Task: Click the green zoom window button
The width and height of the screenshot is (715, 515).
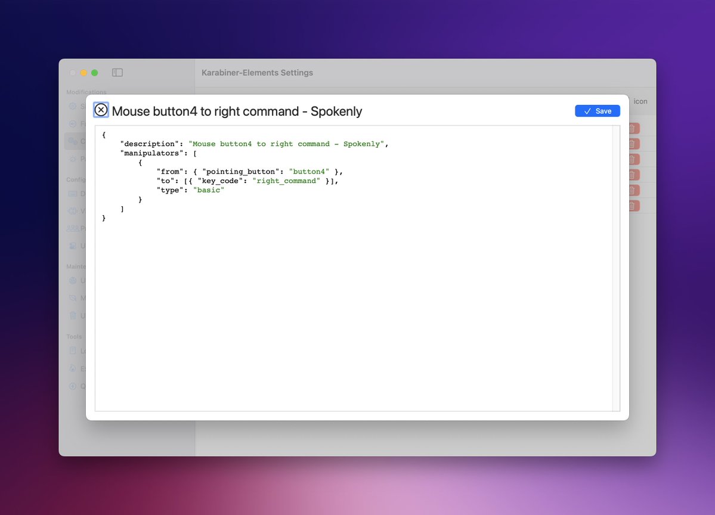Action: (x=94, y=73)
